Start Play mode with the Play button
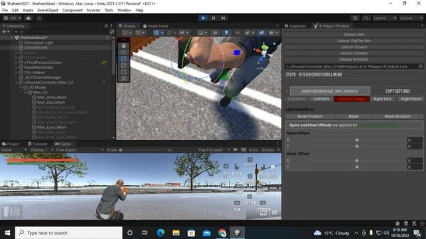 tap(203, 18)
